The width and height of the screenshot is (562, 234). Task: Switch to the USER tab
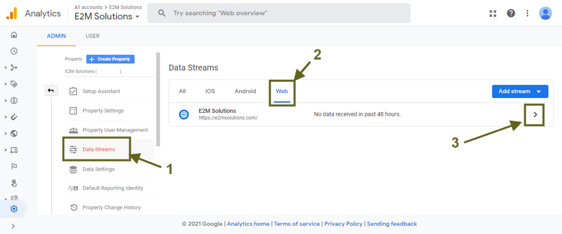[93, 36]
